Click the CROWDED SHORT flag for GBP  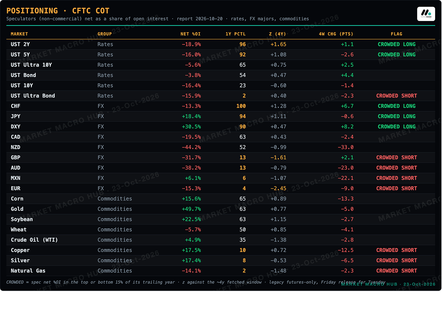pyautogui.click(x=396, y=158)
